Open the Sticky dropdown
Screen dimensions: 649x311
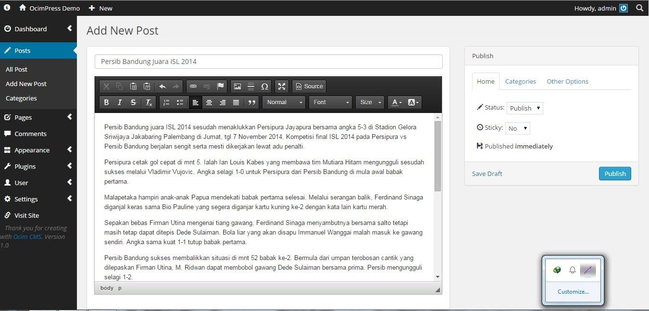click(517, 128)
